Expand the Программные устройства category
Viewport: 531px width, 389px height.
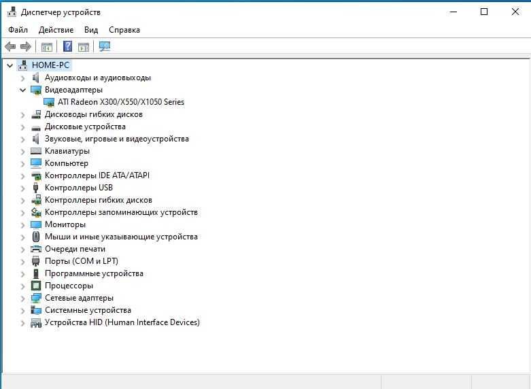[22, 274]
